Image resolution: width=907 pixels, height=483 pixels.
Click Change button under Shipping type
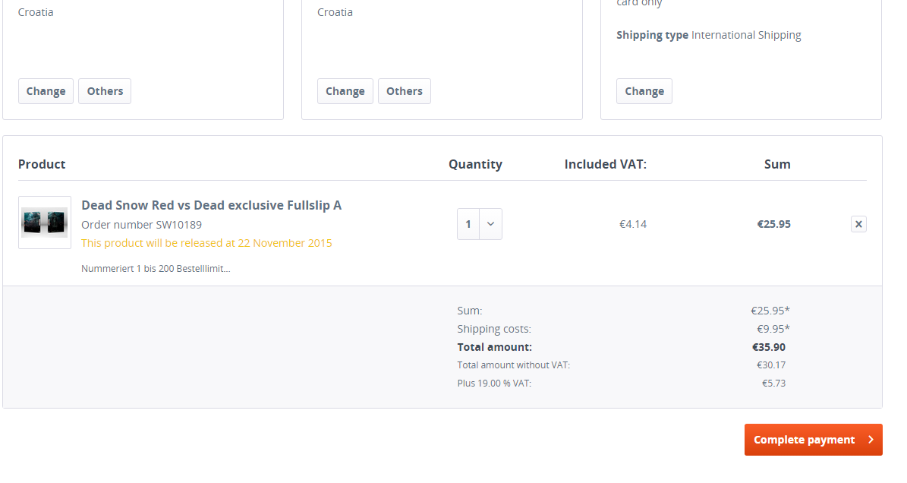[x=644, y=91]
